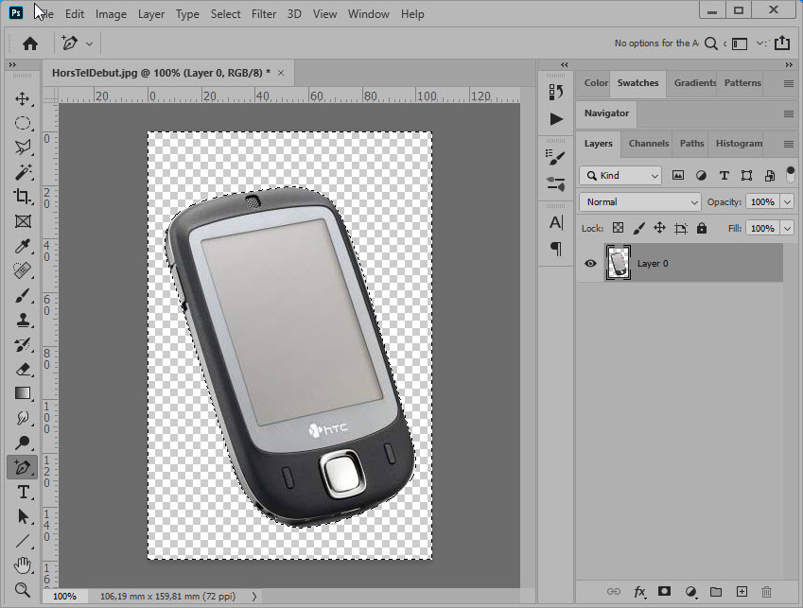
Task: Select the Zoom tool
Action: pos(22,590)
